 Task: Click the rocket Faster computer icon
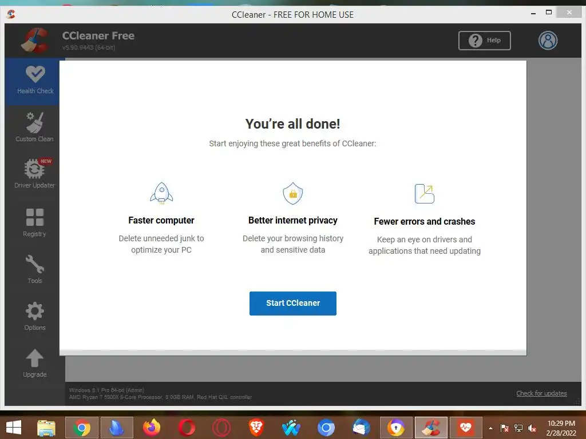tap(161, 193)
